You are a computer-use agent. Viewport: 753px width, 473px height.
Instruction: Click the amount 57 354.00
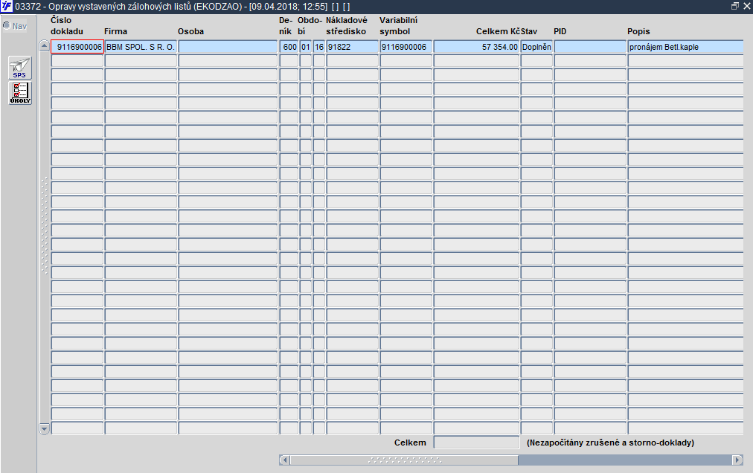coord(476,47)
